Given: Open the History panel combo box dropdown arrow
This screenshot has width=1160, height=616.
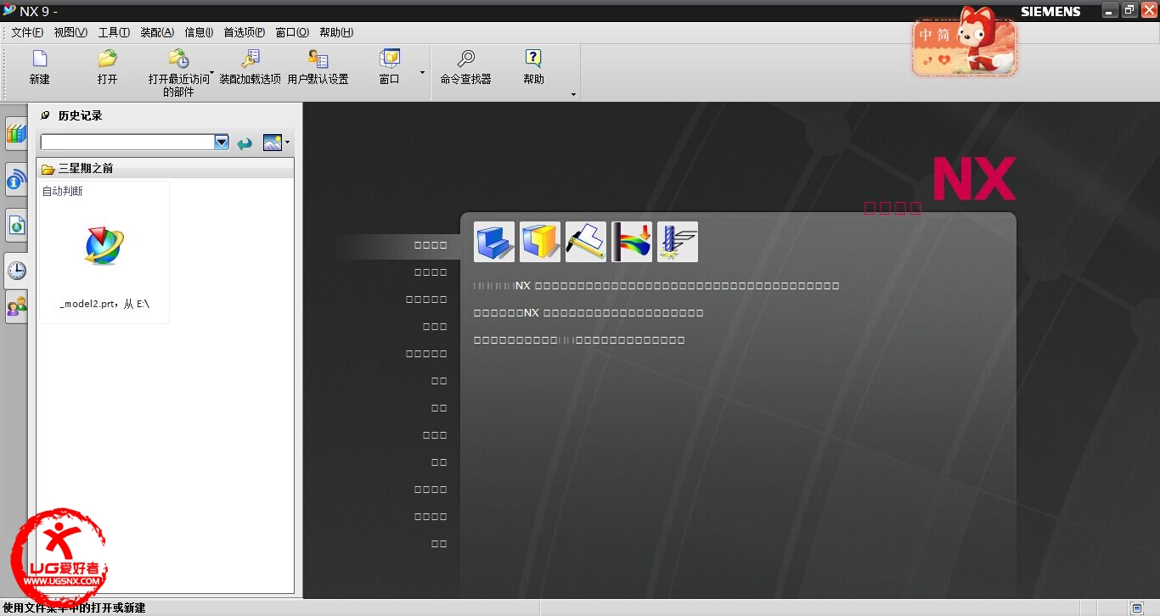Looking at the screenshot, I should tap(222, 143).
